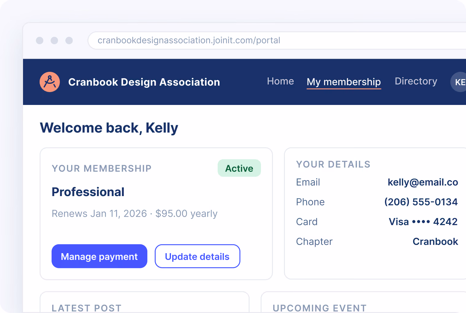The height and width of the screenshot is (313, 466).
Task: Select the My membership tab
Action: pos(344,82)
